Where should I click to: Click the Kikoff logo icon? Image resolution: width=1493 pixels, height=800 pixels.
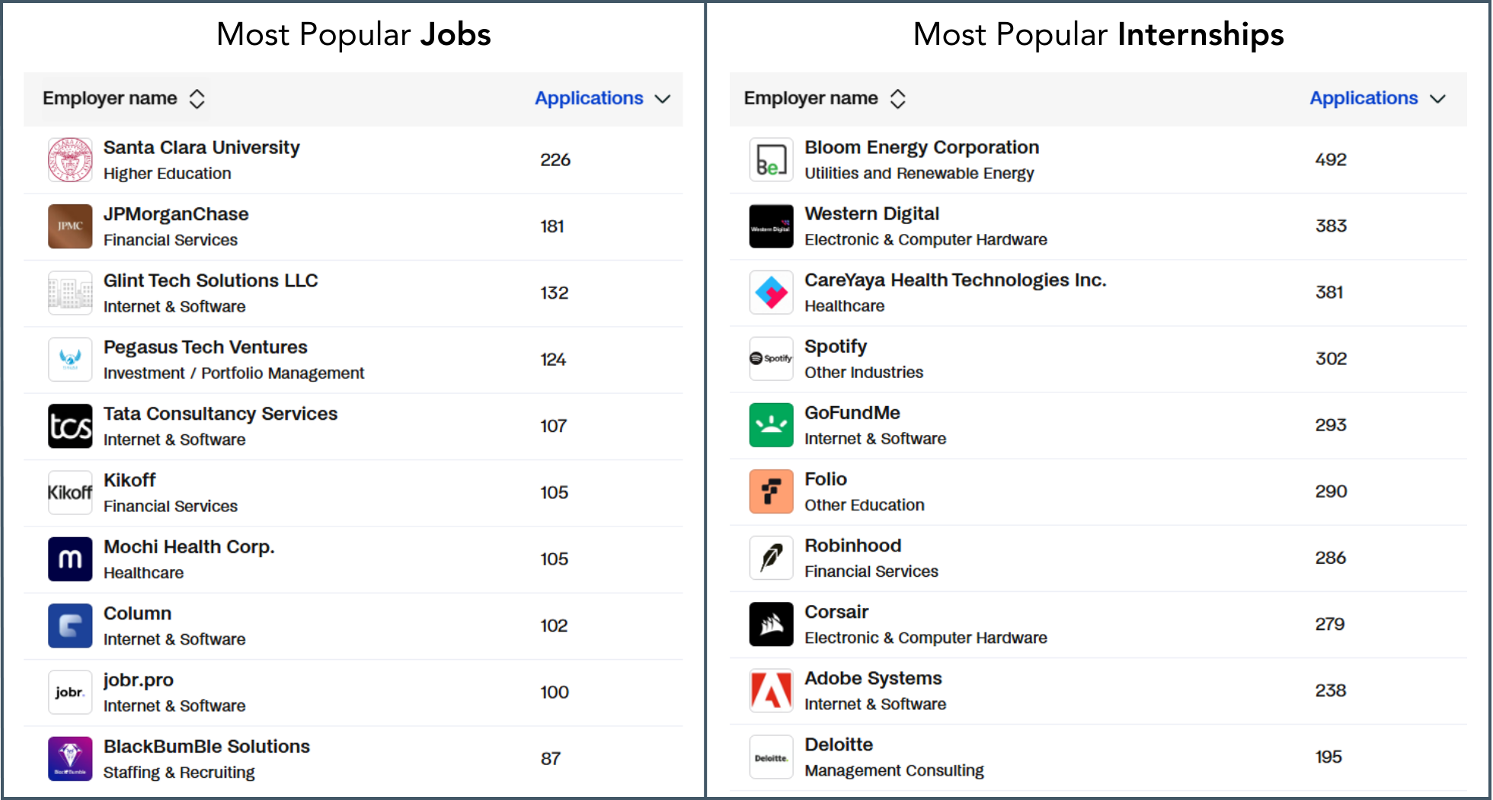pyautogui.click(x=69, y=492)
